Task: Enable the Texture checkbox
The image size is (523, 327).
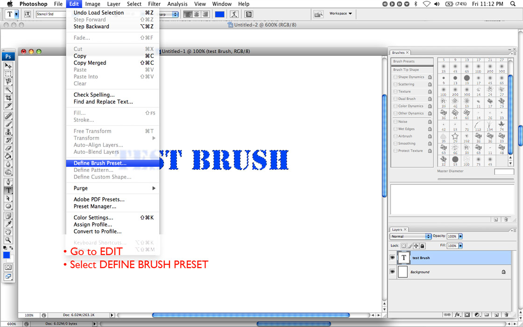Action: pos(396,92)
